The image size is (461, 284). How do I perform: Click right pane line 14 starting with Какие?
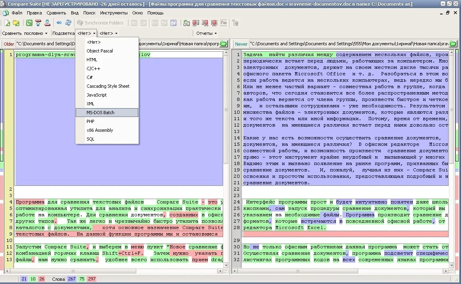(346, 138)
